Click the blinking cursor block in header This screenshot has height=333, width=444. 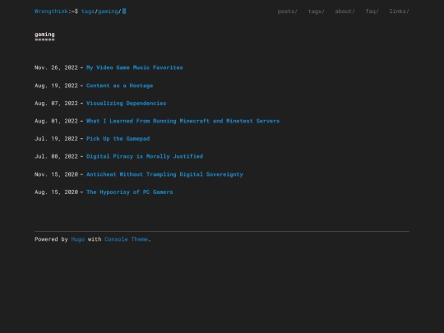click(x=124, y=12)
